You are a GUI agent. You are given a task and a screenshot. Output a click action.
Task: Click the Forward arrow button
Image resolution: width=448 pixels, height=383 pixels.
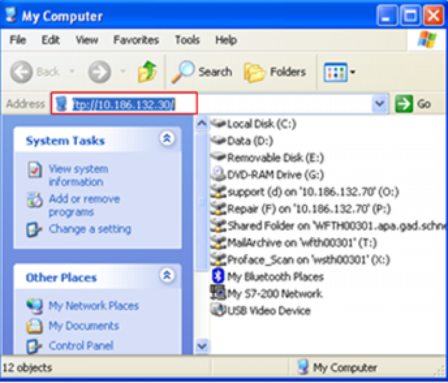click(100, 72)
